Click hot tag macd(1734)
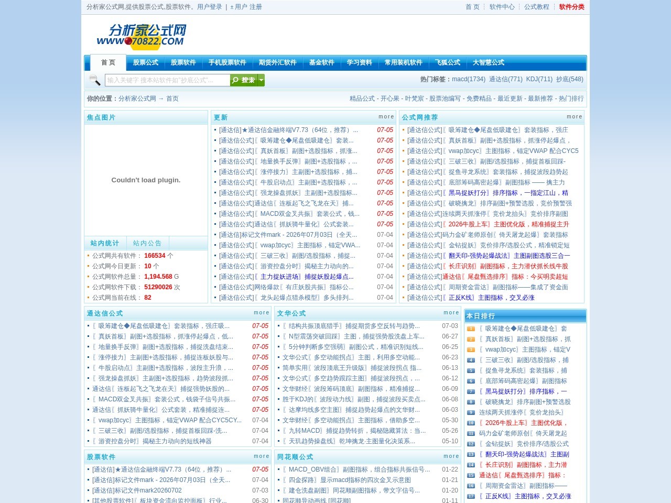Image resolution: width=671 pixels, height=503 pixels. pos(469,79)
